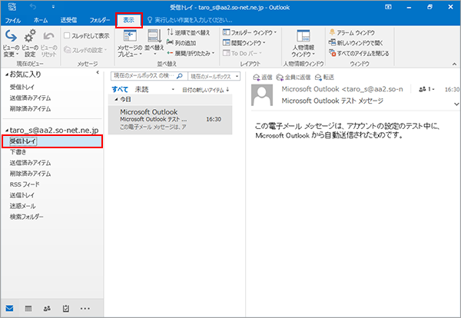Switch to the 送受信 (Send/Receive) tab
The height and width of the screenshot is (318, 461).
point(68,18)
